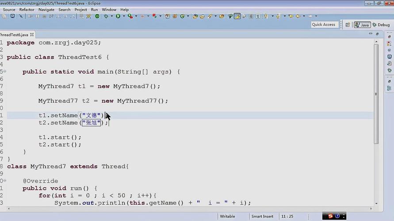
Task: Open the Search menu
Action: 64,10
